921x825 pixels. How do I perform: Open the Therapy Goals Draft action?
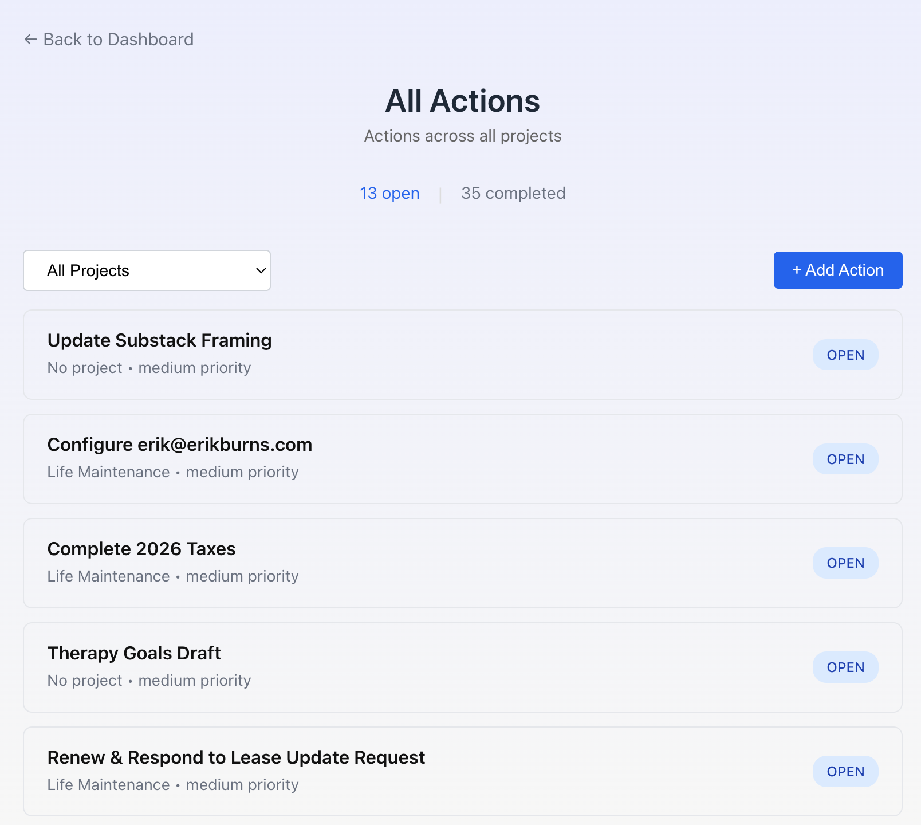pyautogui.click(x=134, y=654)
